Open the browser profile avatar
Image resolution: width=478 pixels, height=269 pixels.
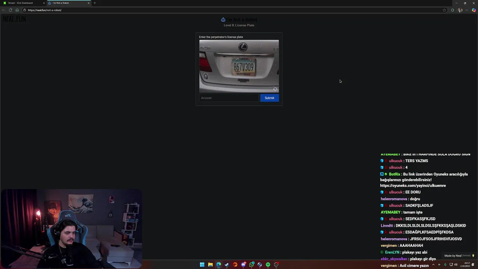pyautogui.click(x=460, y=10)
